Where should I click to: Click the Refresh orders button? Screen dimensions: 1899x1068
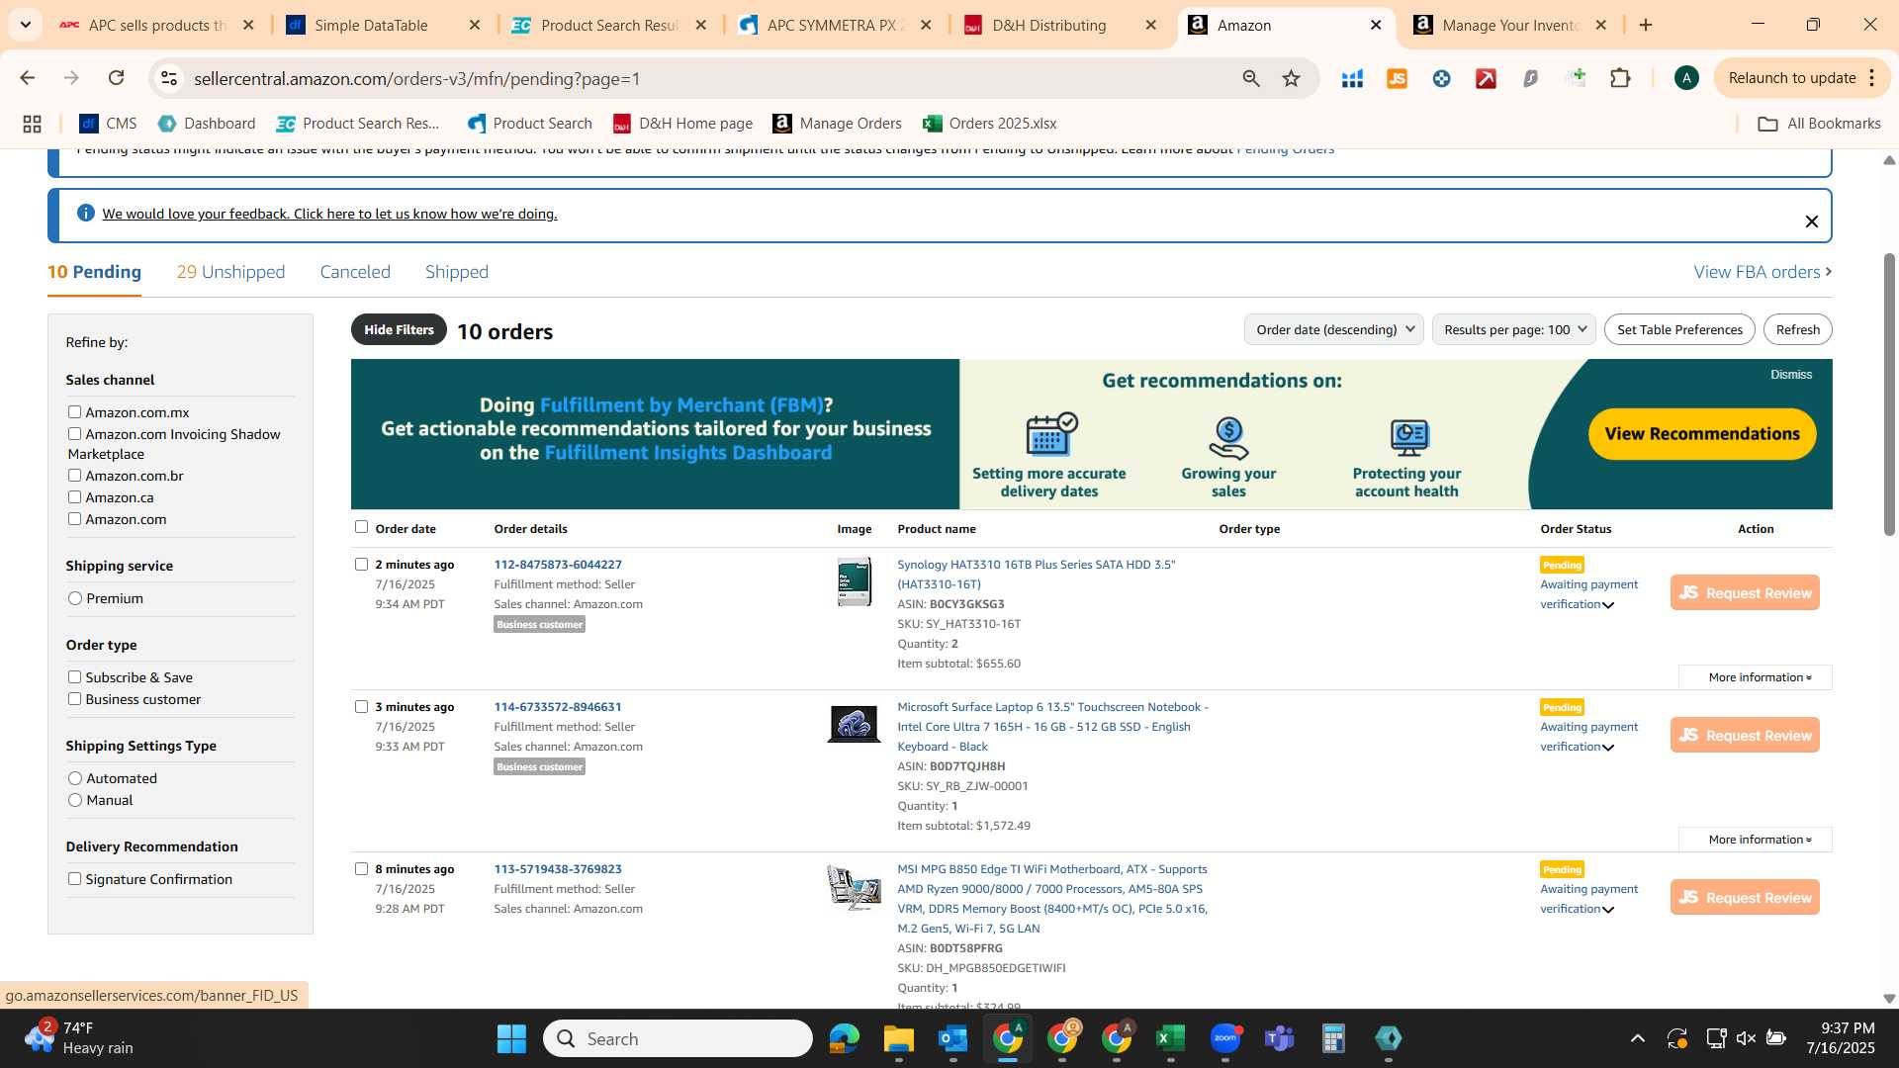coord(1797,329)
